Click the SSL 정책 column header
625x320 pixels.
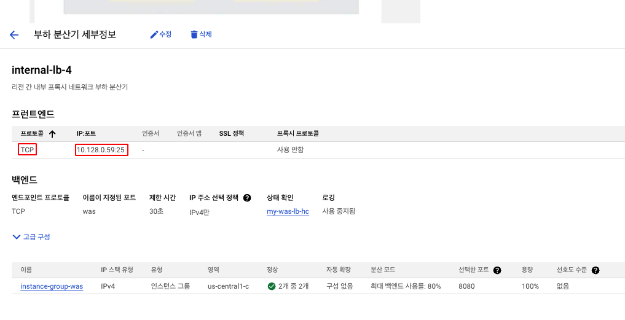tap(232, 133)
